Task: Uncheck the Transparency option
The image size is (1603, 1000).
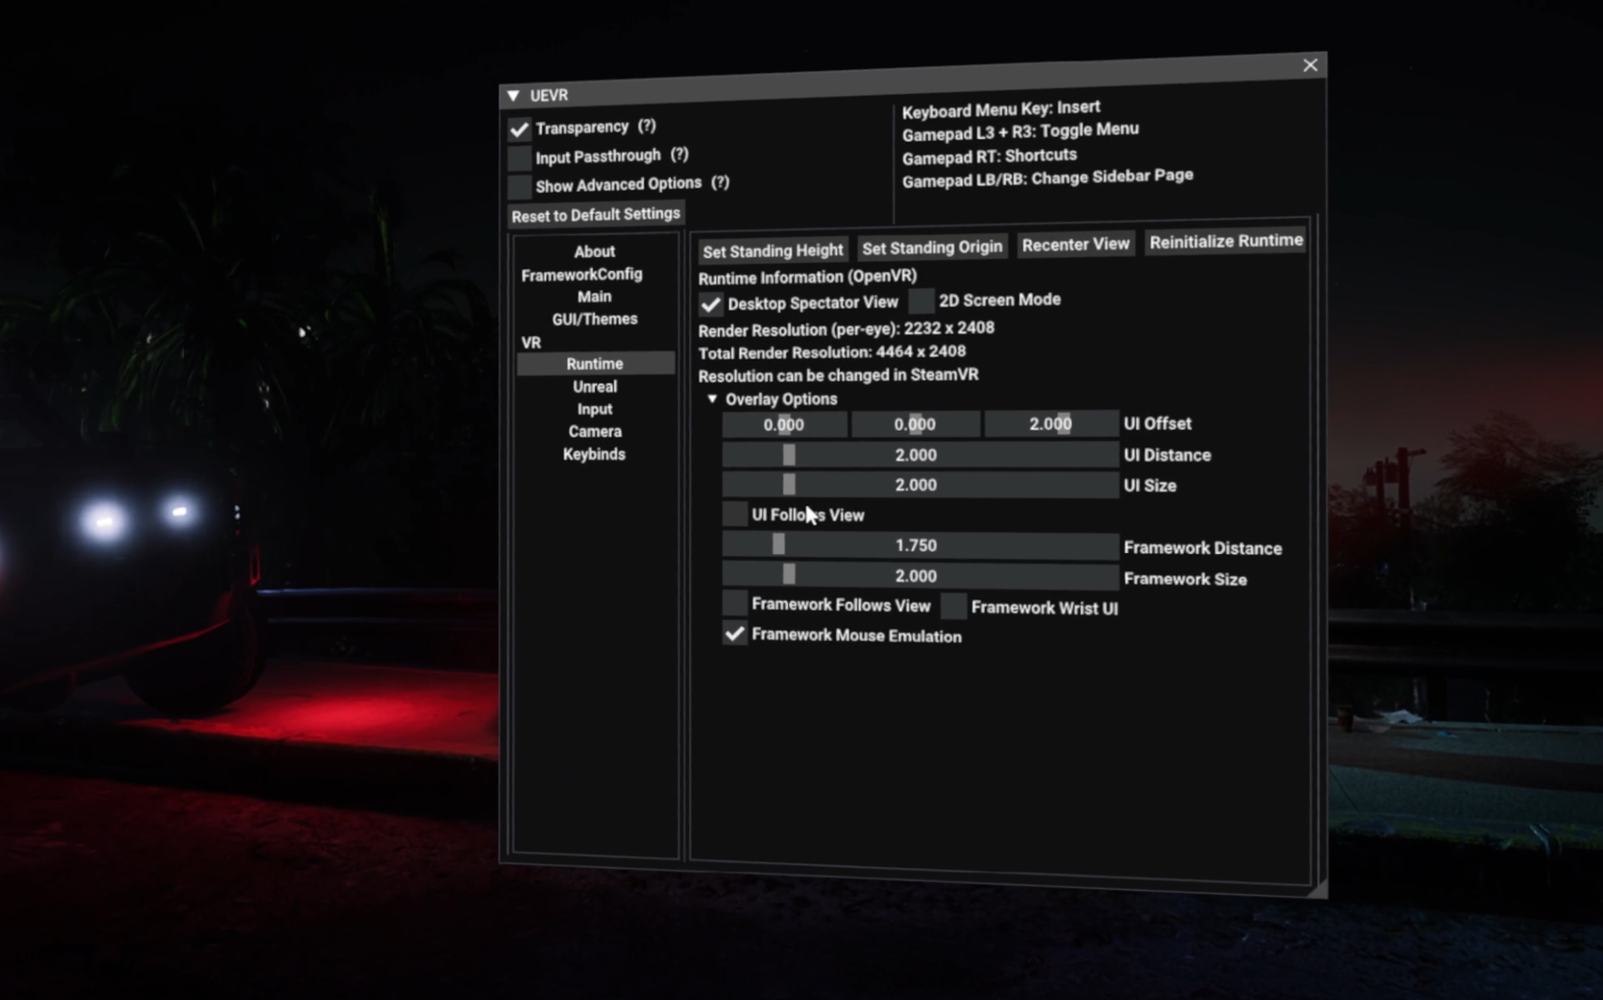Action: 519,129
